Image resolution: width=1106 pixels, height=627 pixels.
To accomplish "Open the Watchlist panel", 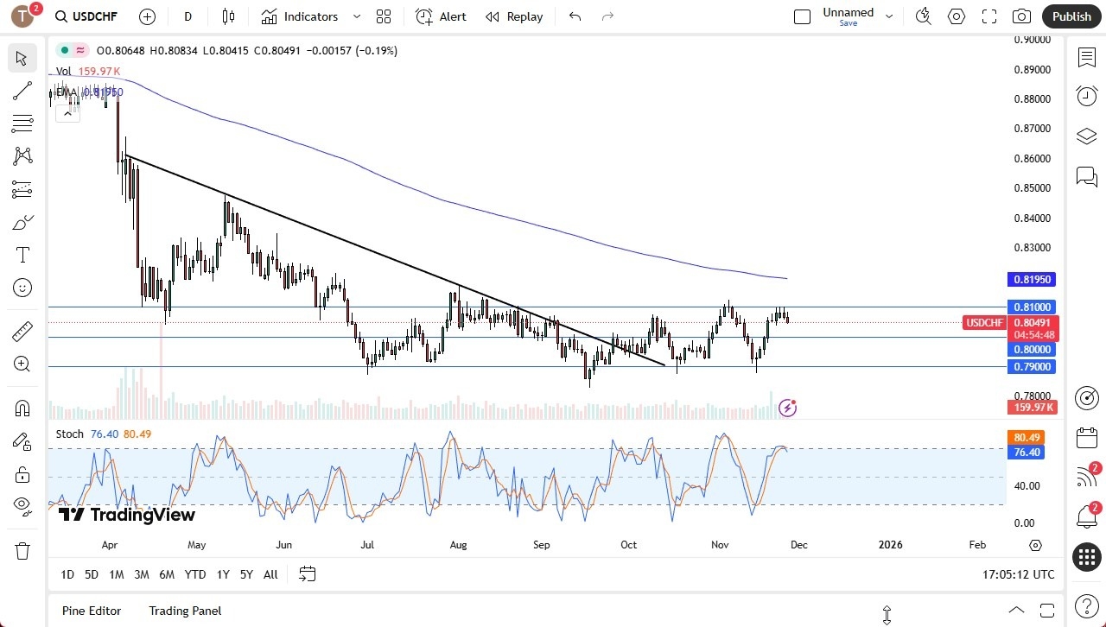I will click(x=1086, y=57).
